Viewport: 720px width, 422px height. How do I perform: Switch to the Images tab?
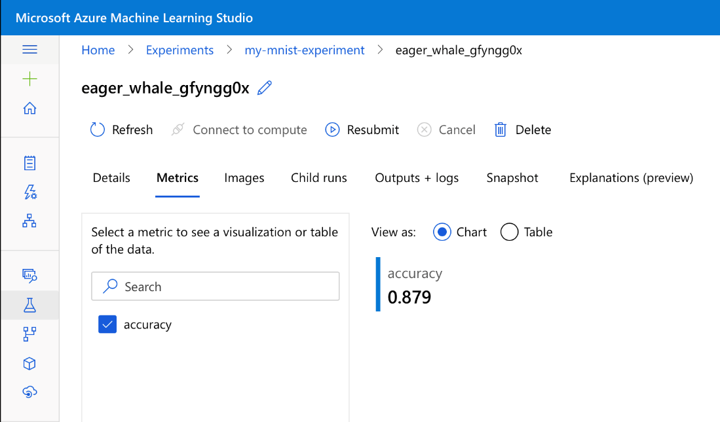(244, 178)
